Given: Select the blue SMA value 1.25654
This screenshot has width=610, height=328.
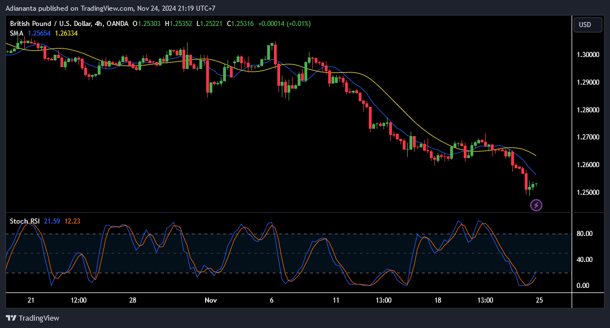Looking at the screenshot, I should pyautogui.click(x=39, y=33).
